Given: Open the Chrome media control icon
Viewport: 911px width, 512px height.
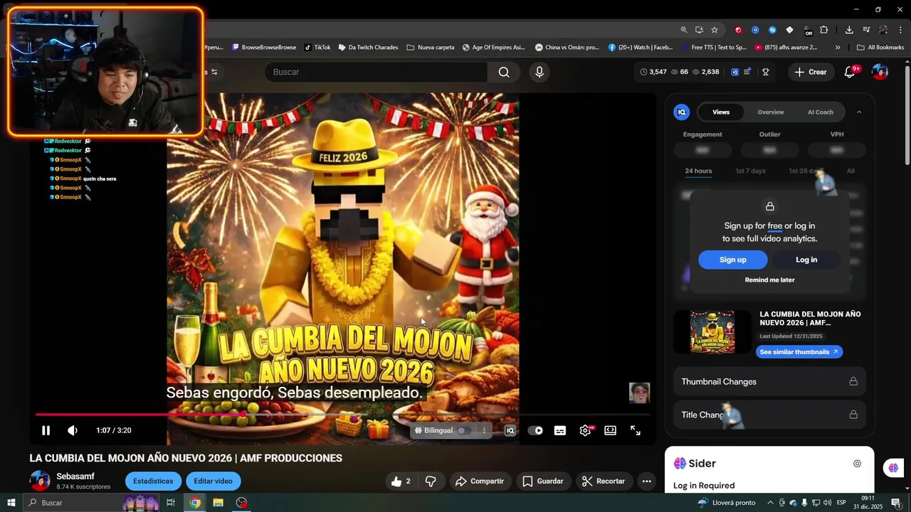Looking at the screenshot, I should coord(866,30).
